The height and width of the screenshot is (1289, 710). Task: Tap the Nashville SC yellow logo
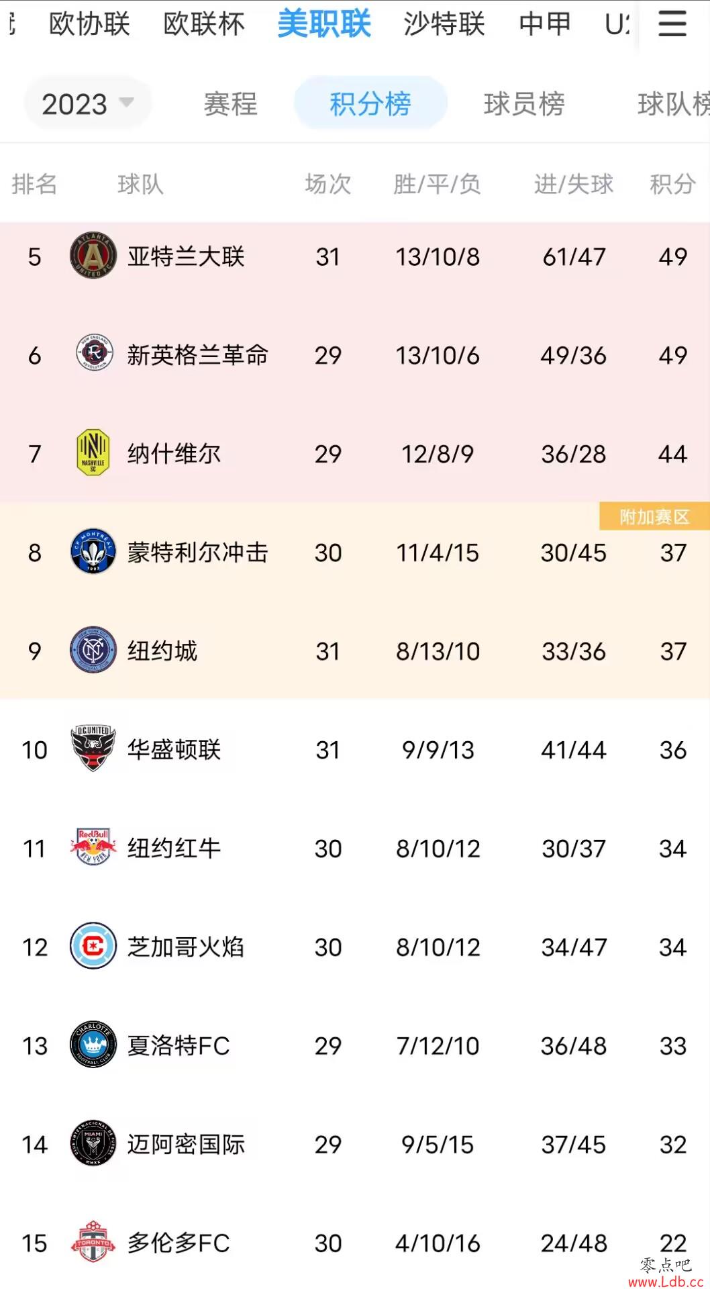93,453
